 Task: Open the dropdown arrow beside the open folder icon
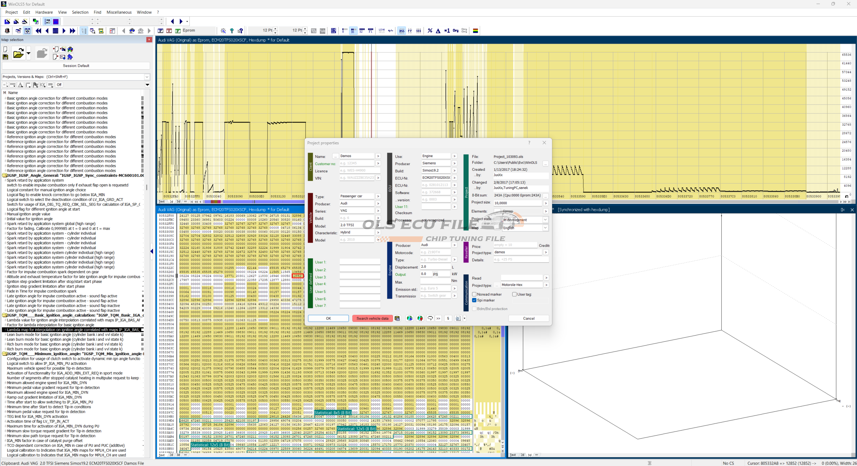point(28,53)
